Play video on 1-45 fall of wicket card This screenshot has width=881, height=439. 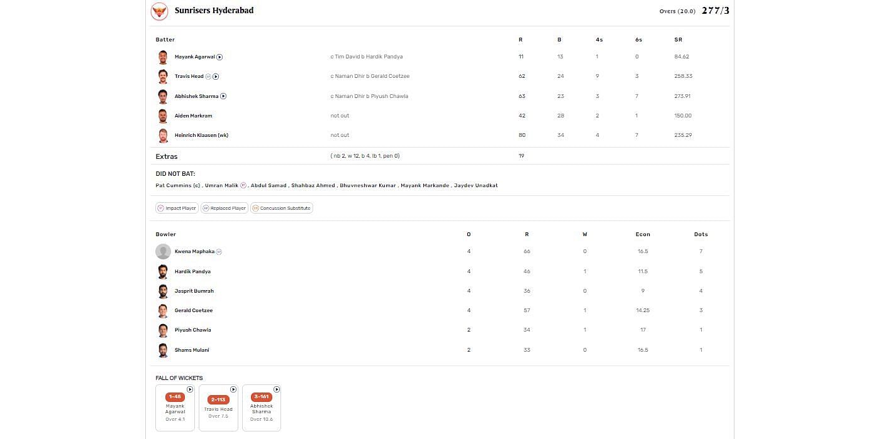coord(190,389)
